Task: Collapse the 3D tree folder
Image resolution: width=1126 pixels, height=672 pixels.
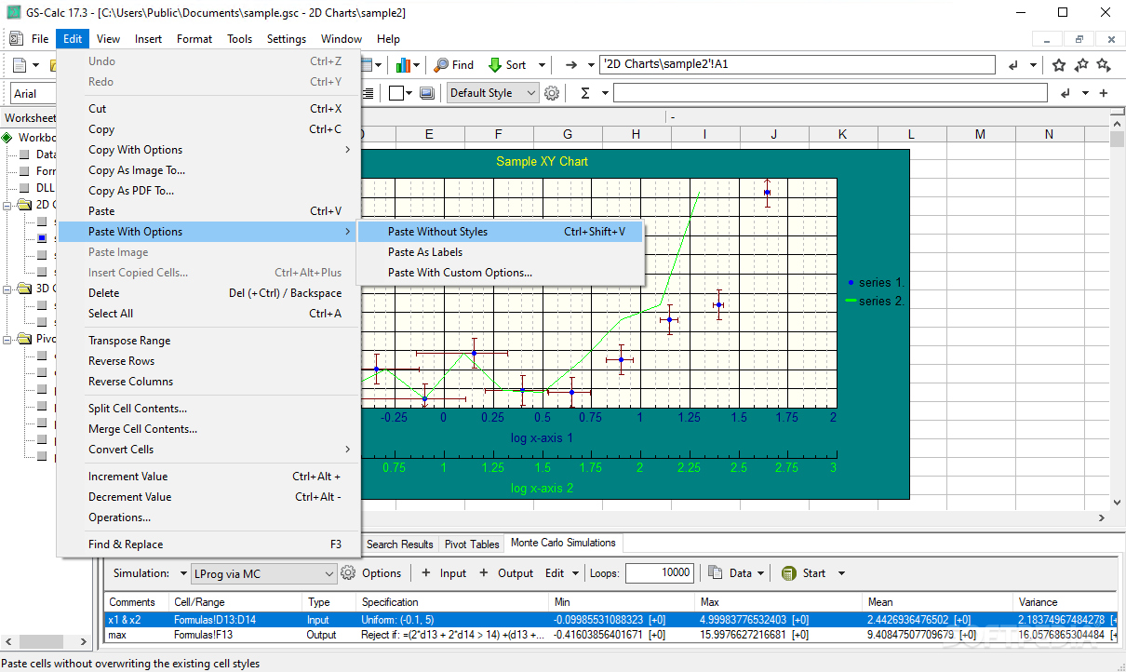Action: pyautogui.click(x=9, y=289)
